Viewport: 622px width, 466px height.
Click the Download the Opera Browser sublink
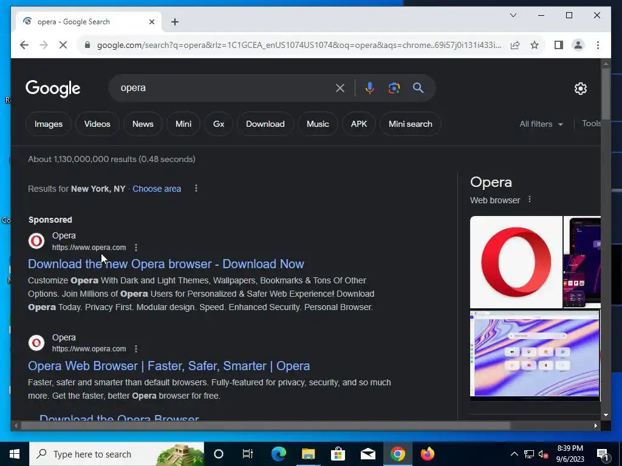(x=119, y=417)
